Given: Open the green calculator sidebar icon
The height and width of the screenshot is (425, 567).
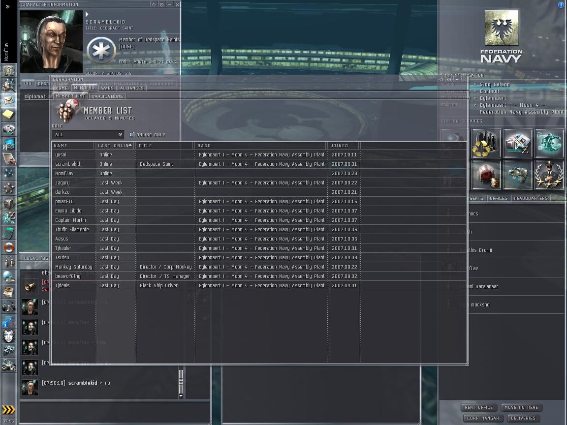Looking at the screenshot, I should click(x=9, y=233).
